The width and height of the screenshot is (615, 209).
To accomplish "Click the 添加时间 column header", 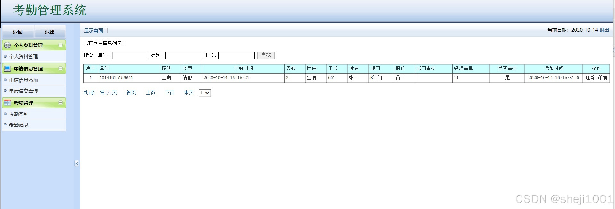I will coord(553,68).
